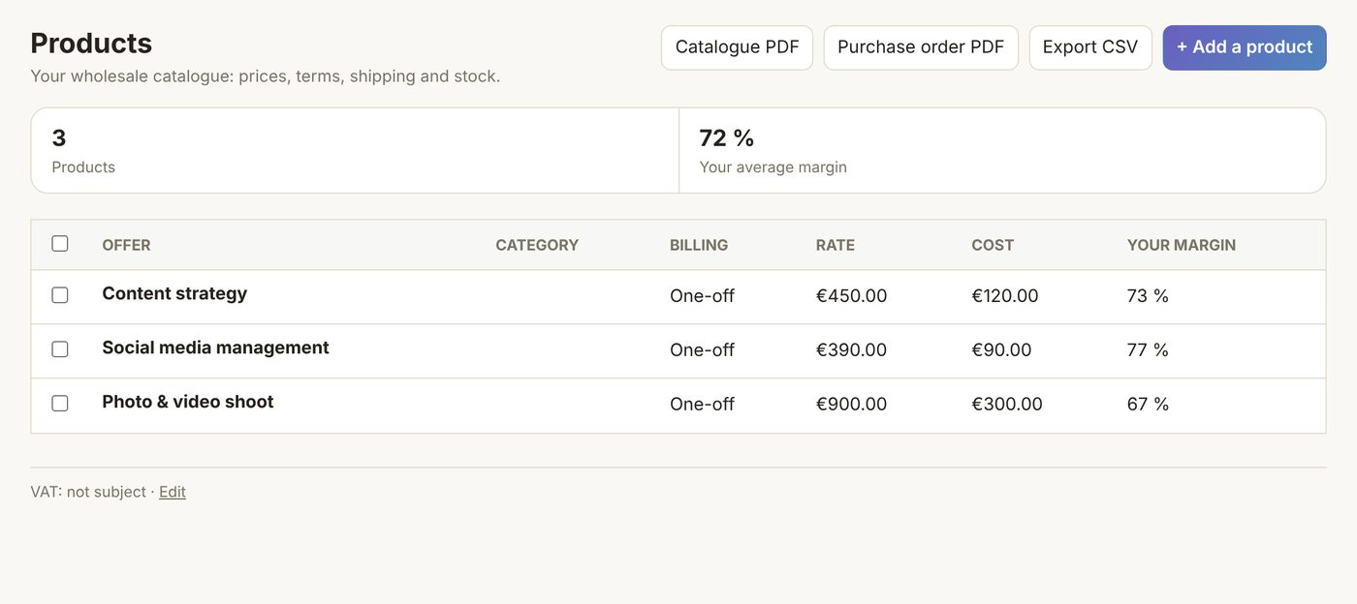Click the RATE column header
The image size is (1357, 604).
click(x=836, y=245)
